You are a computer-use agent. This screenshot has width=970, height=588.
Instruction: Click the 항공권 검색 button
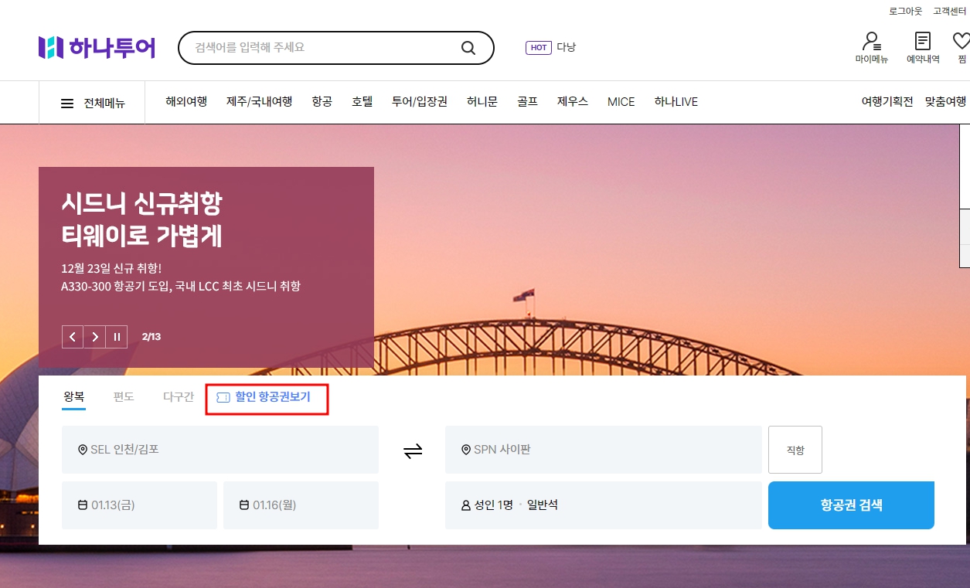851,505
